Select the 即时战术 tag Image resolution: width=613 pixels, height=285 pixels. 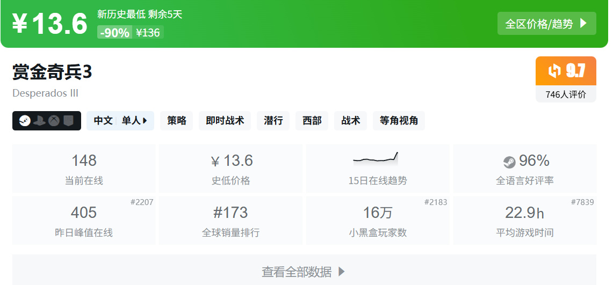[x=225, y=121]
